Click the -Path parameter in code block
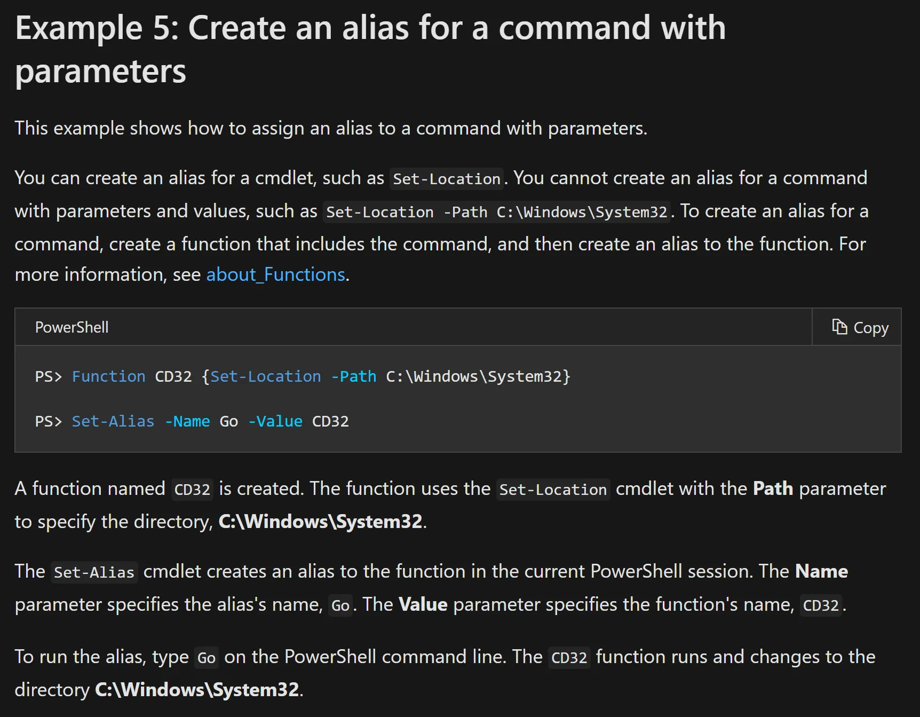 [x=354, y=376]
